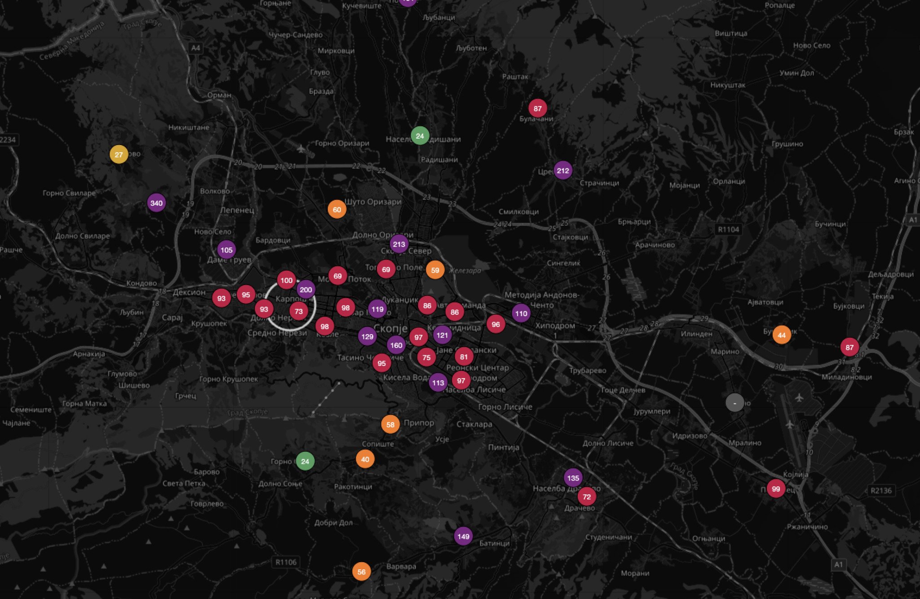Click the purple 340 air quality marker
This screenshot has width=920, height=599.
pos(156,203)
